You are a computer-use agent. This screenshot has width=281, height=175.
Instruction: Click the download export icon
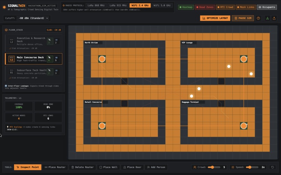click(x=267, y=18)
